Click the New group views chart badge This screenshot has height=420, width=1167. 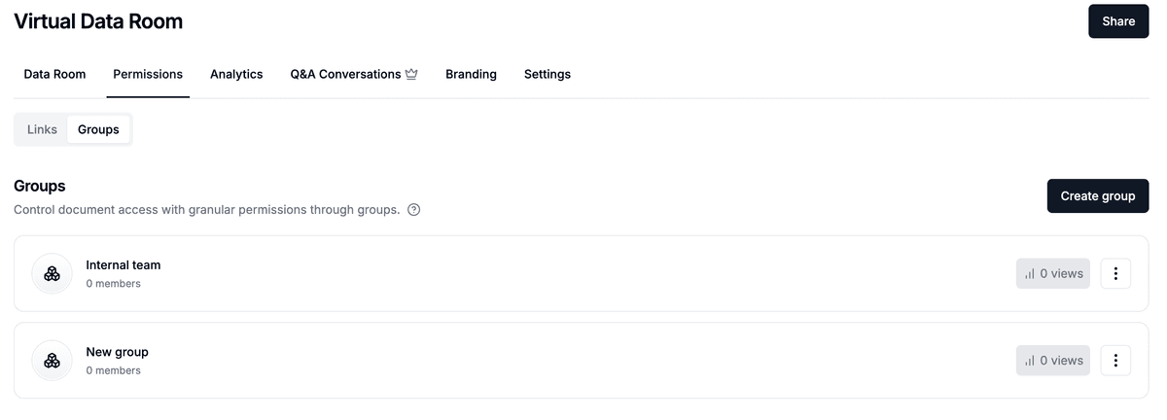[x=1052, y=361]
